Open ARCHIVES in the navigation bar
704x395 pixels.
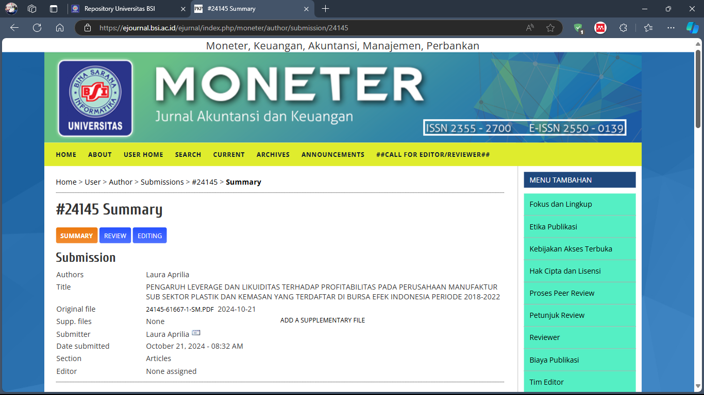(273, 154)
